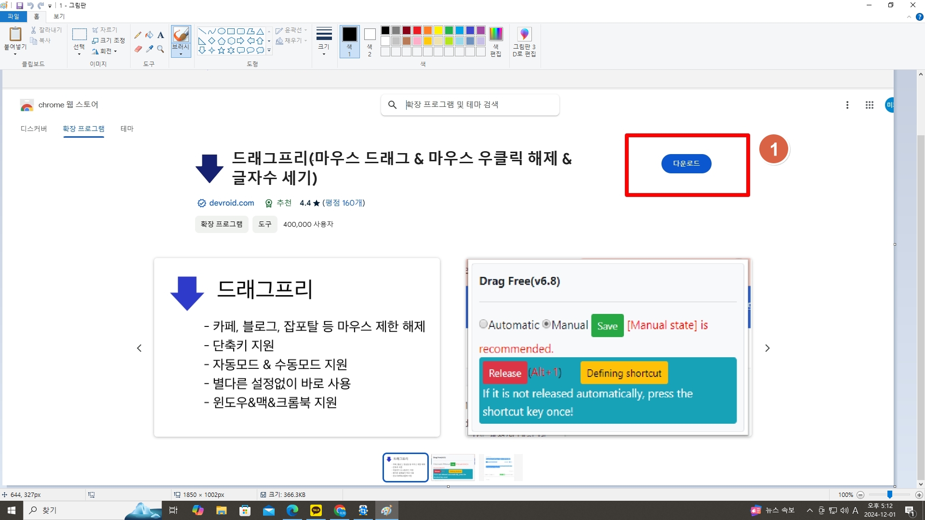Screen dimensions: 925x520
Task: Click the 자르기 (Crop) button
Action: pos(105,30)
